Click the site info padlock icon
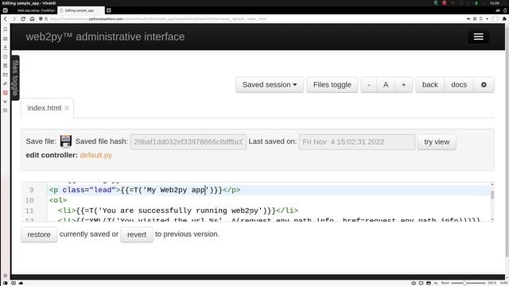Screen dimensions: 509x286 (x=46, y=19)
